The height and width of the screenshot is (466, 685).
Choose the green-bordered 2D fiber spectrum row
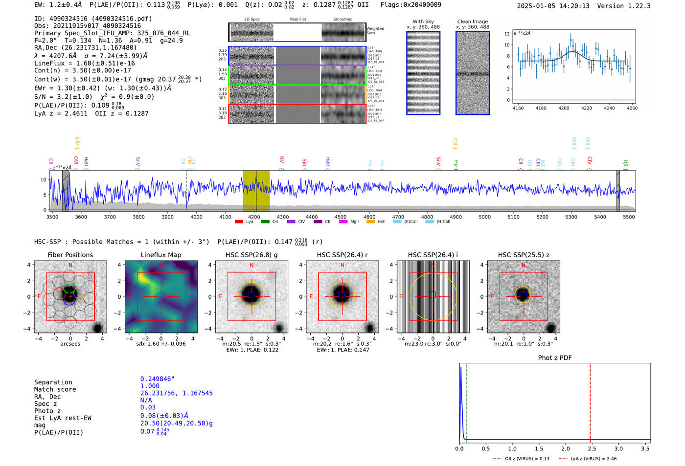(x=297, y=75)
